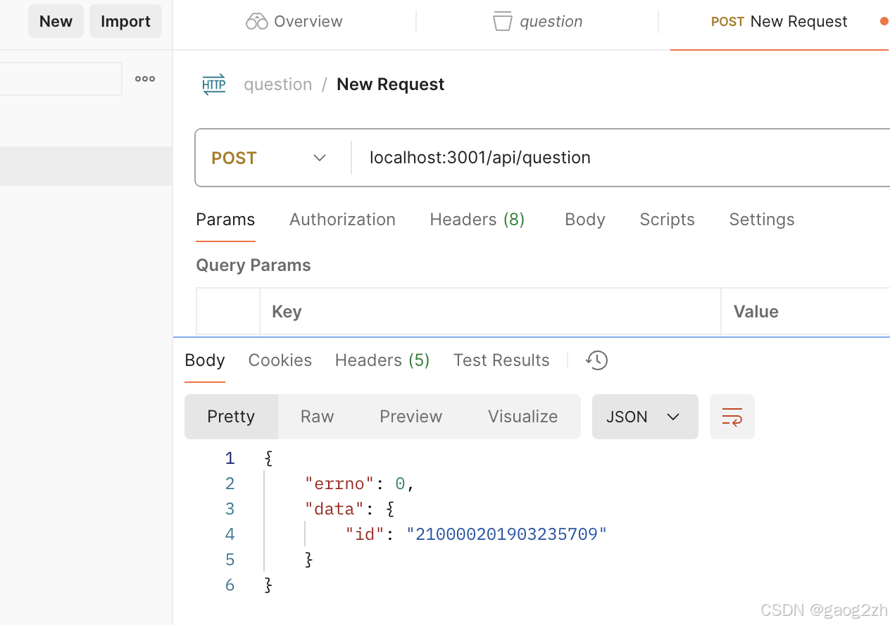Image resolution: width=890 pixels, height=625 pixels.
Task: Click the response history clock icon
Action: (596, 360)
